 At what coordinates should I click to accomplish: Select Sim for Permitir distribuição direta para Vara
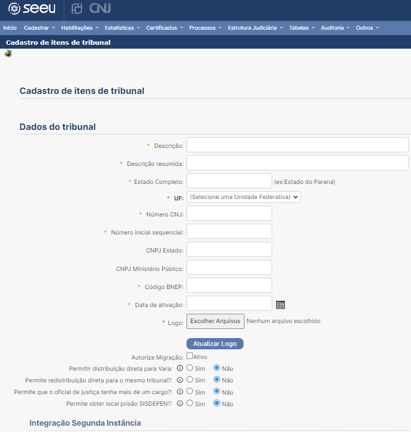190,368
